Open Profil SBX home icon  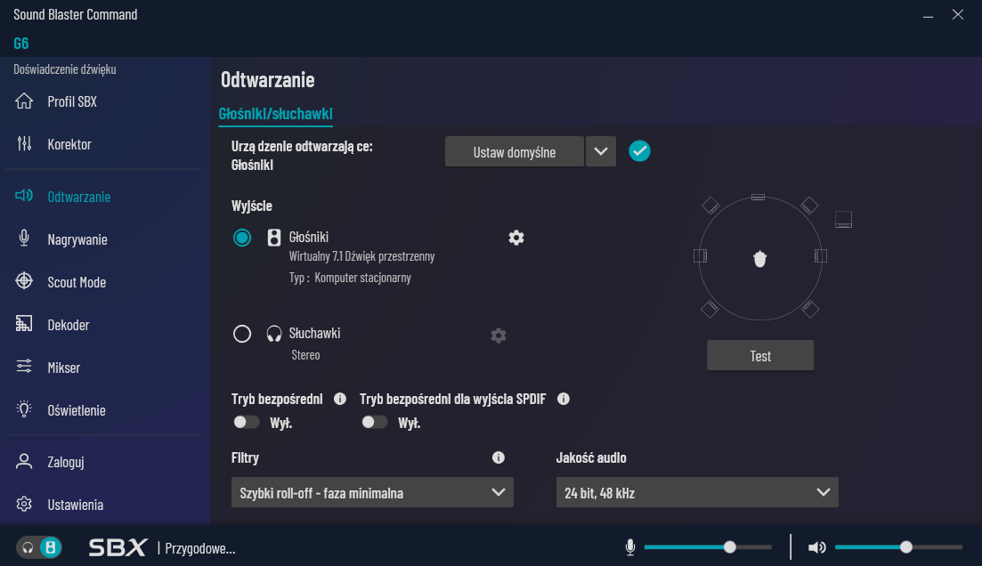(x=24, y=101)
